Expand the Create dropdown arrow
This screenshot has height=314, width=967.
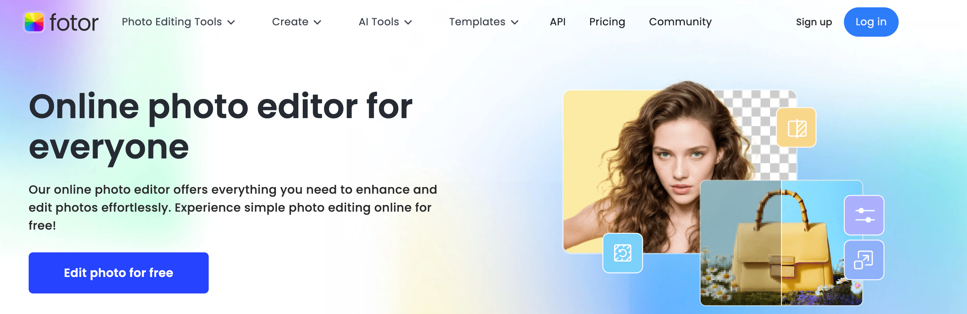click(x=317, y=22)
